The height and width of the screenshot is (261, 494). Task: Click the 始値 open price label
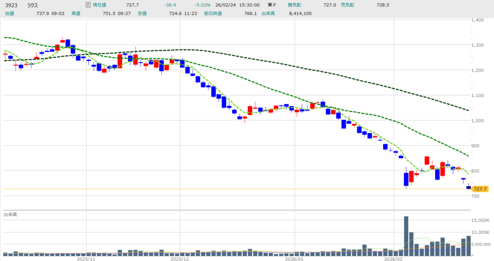(x=10, y=13)
